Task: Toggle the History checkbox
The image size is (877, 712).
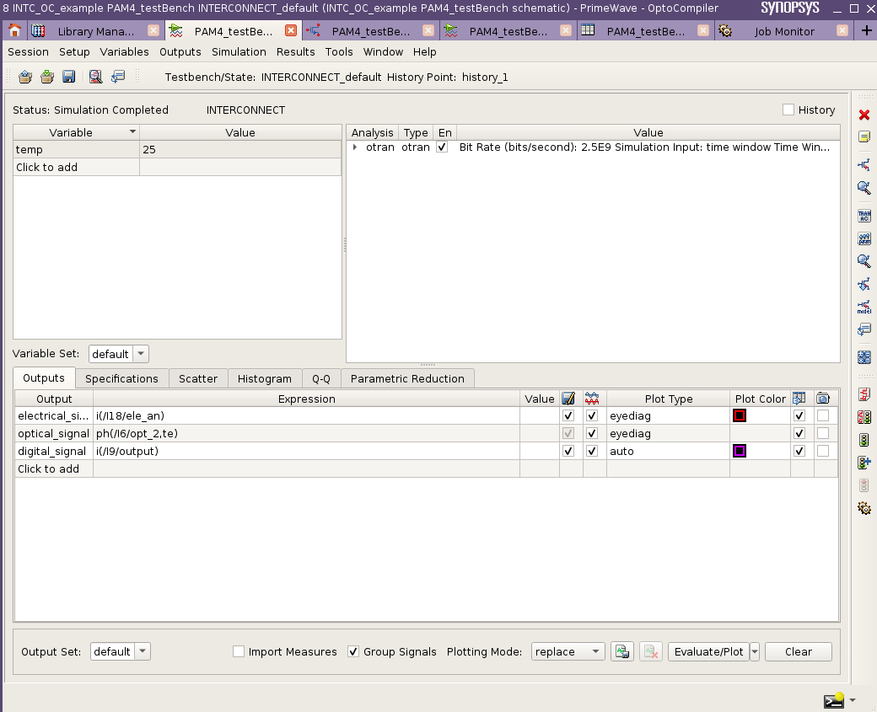Action: click(788, 110)
